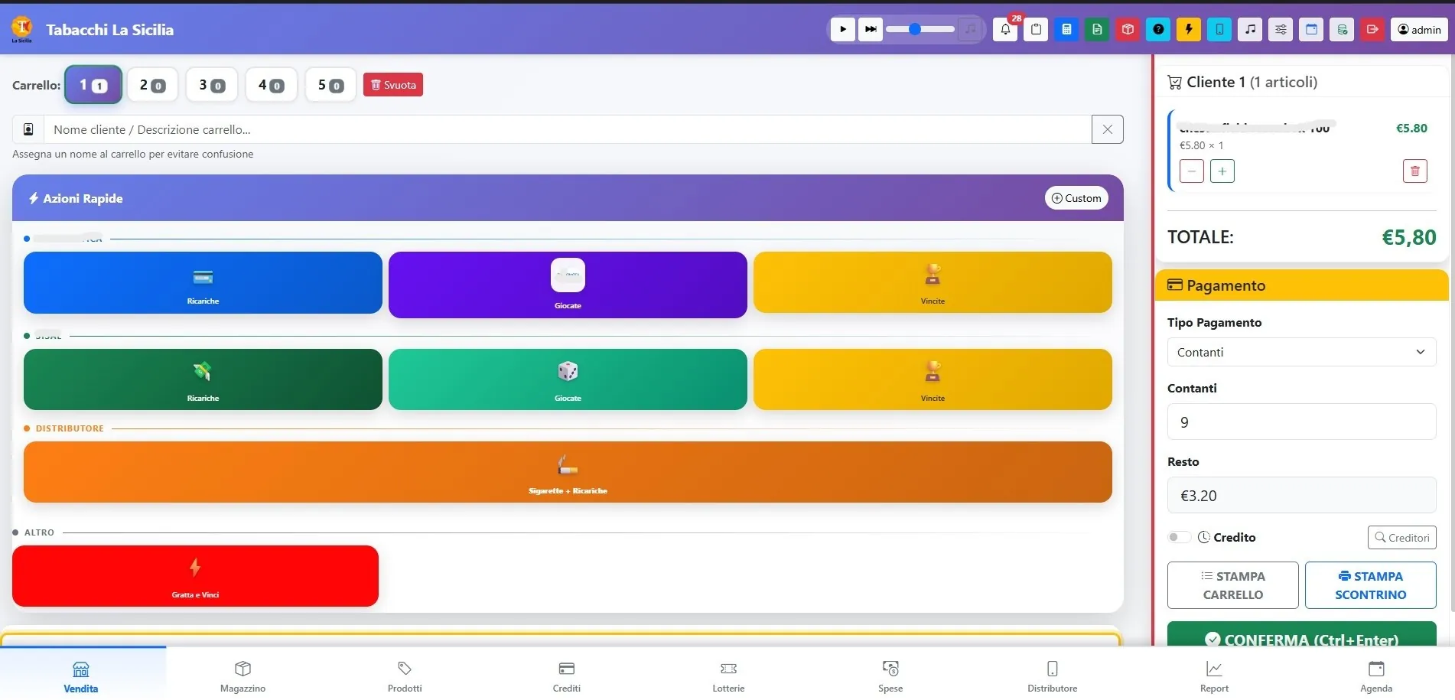Open the calendar icon in the toolbar
The height and width of the screenshot is (700, 1455).
click(1311, 30)
